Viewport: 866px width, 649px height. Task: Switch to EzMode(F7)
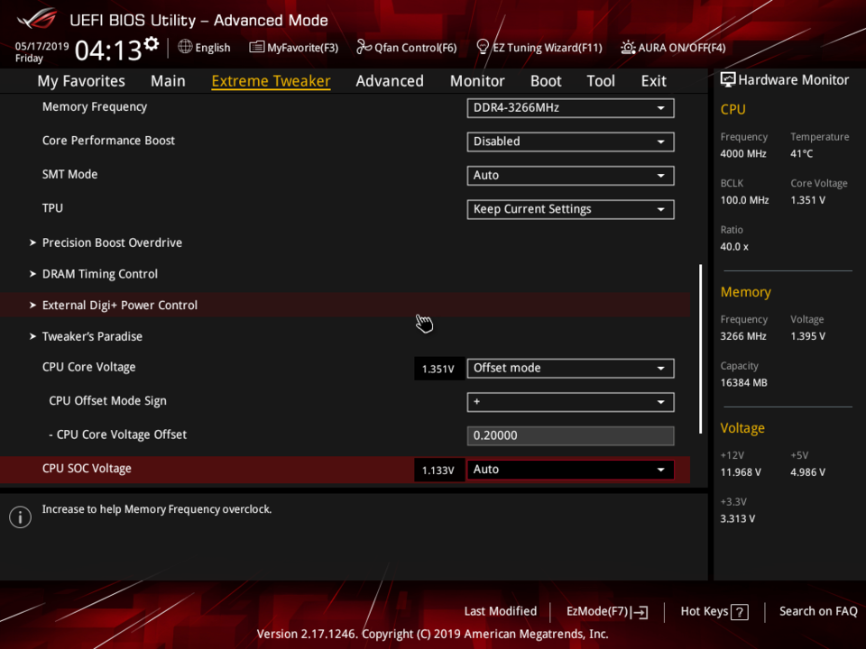607,611
